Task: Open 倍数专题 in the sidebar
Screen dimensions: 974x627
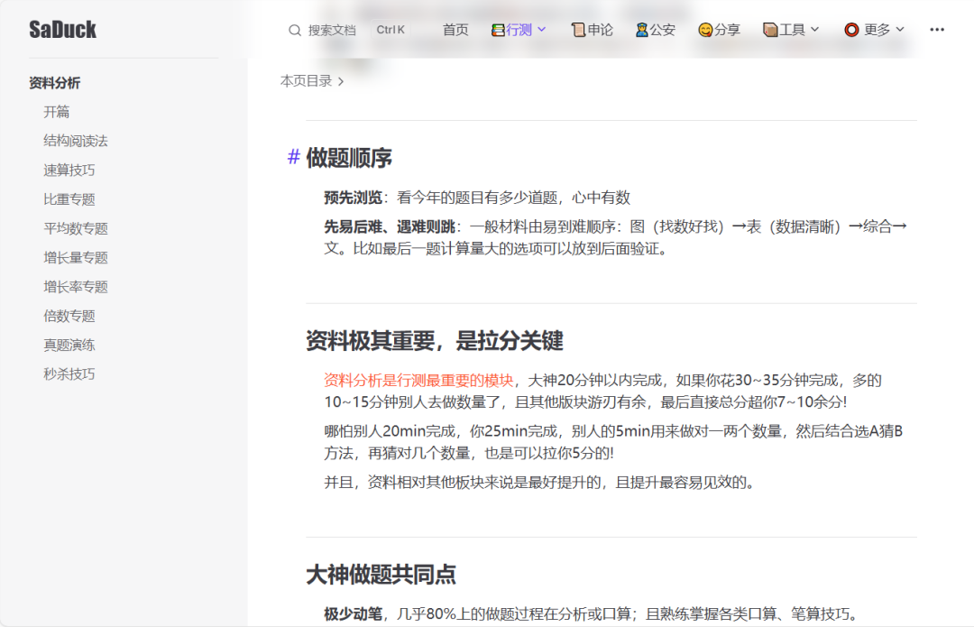Action: 69,317
